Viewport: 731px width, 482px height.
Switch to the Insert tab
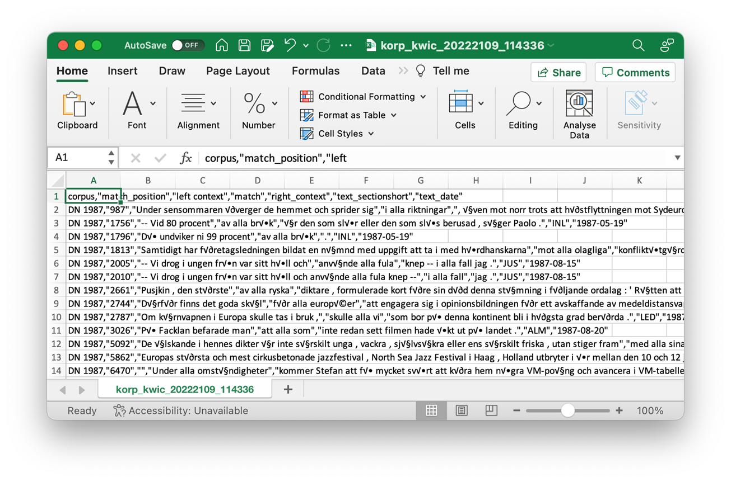click(122, 71)
